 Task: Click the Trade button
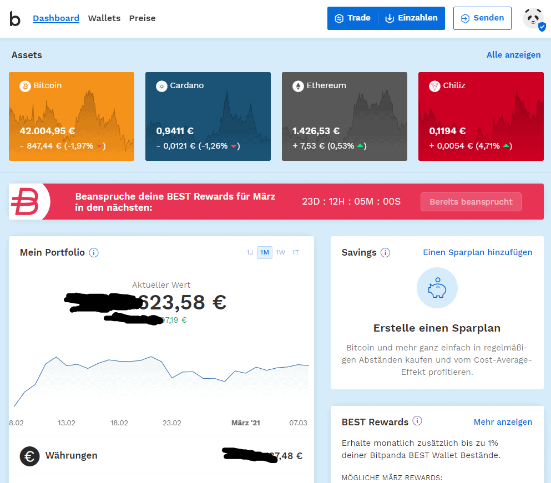coord(352,18)
